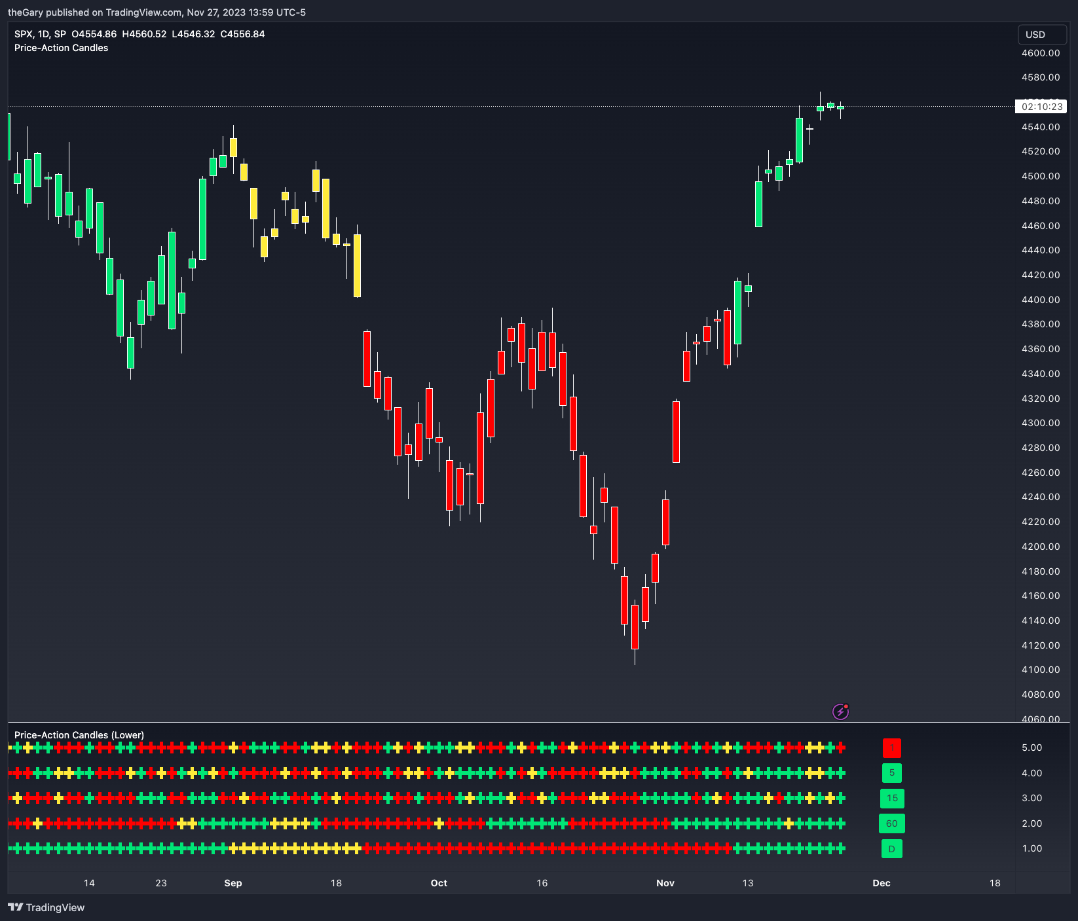Click the 4600.00 price axis label
Image resolution: width=1078 pixels, height=921 pixels.
[1041, 53]
